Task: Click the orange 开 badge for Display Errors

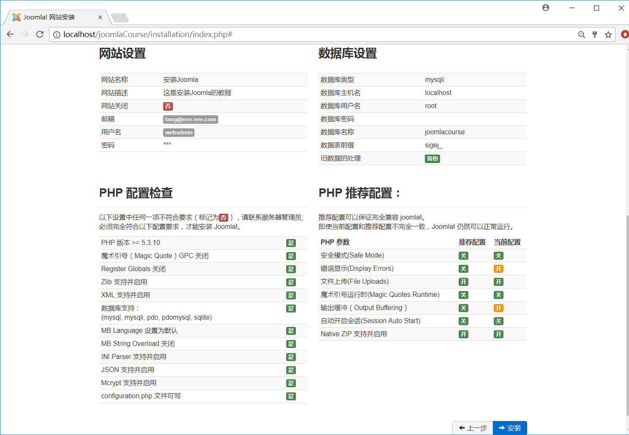Action: pyautogui.click(x=499, y=269)
